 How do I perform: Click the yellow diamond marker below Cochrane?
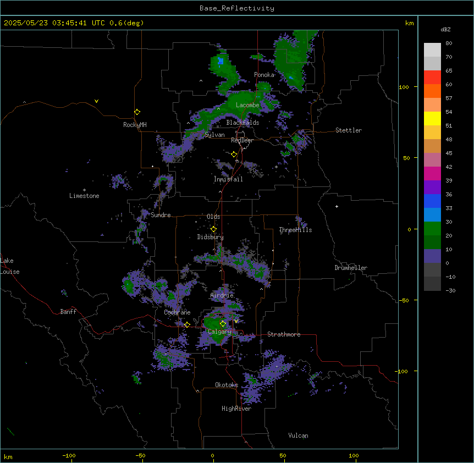tap(187, 325)
